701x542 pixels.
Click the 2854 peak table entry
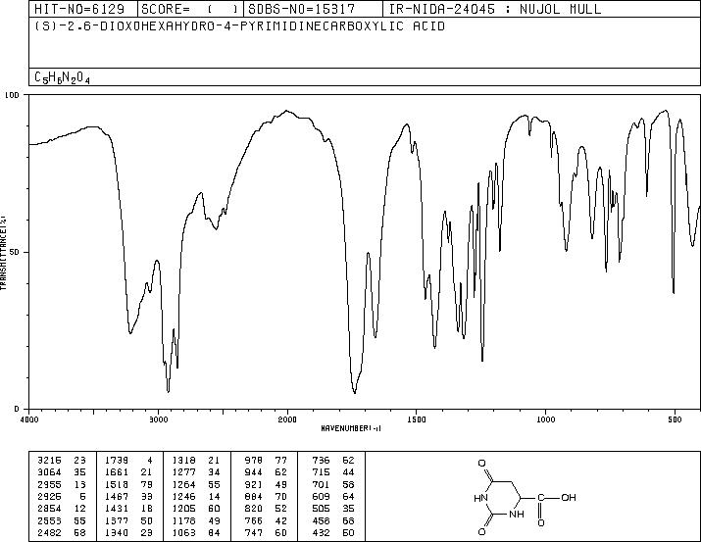click(x=49, y=509)
